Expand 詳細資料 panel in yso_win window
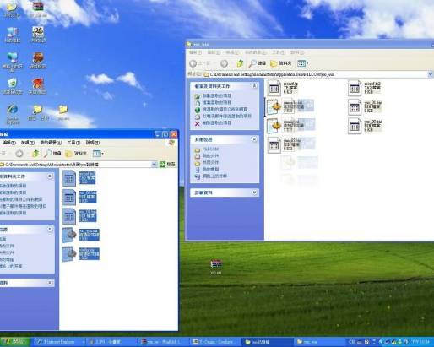Screen dimensions: 434x347 (254, 192)
